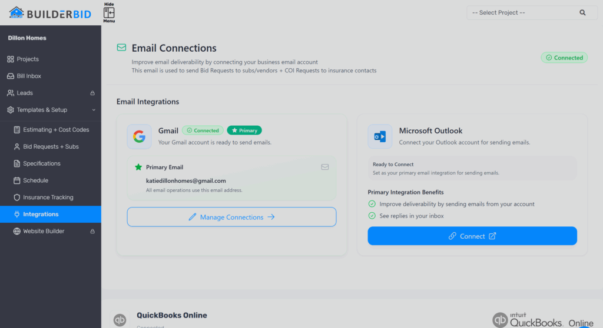Click the top-right Connected status pill
603x328 pixels.
(x=564, y=58)
